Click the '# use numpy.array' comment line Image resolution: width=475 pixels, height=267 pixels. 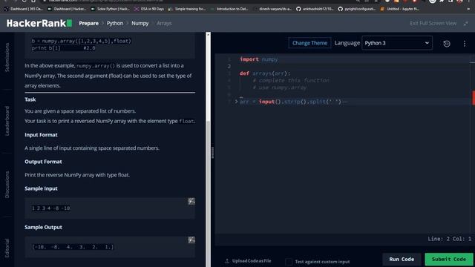(280, 88)
